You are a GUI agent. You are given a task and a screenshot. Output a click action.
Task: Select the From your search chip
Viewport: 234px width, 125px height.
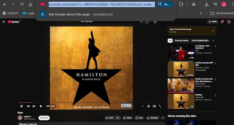coord(181,40)
